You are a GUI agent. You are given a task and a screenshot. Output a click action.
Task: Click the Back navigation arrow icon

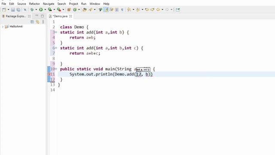click(158, 9)
